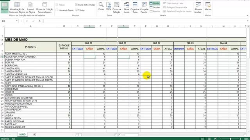Viewport: 250px width, 140px height.
Task: Click left pane horizontal scroll right arrow
Action: (x=116, y=135)
